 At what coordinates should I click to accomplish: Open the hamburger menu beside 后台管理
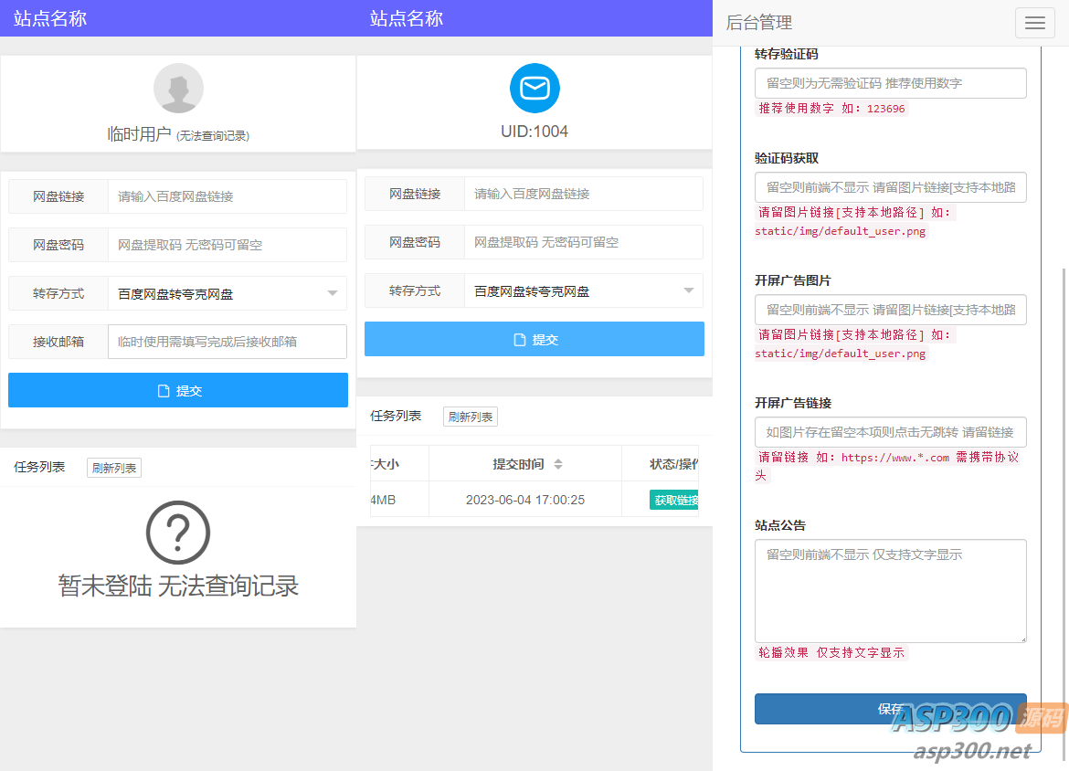1034,22
